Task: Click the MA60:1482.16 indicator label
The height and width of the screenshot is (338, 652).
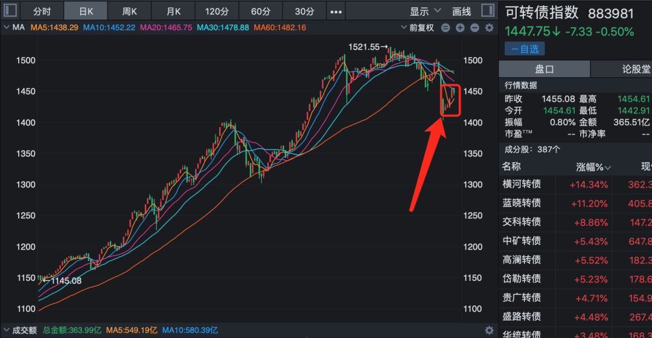Action: (x=280, y=28)
